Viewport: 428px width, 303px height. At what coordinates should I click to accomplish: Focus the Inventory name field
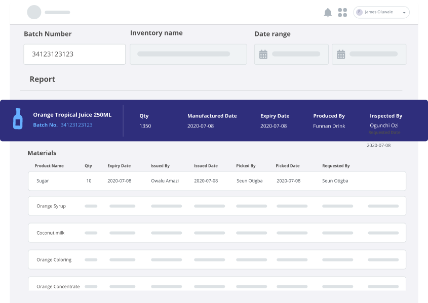click(x=188, y=54)
